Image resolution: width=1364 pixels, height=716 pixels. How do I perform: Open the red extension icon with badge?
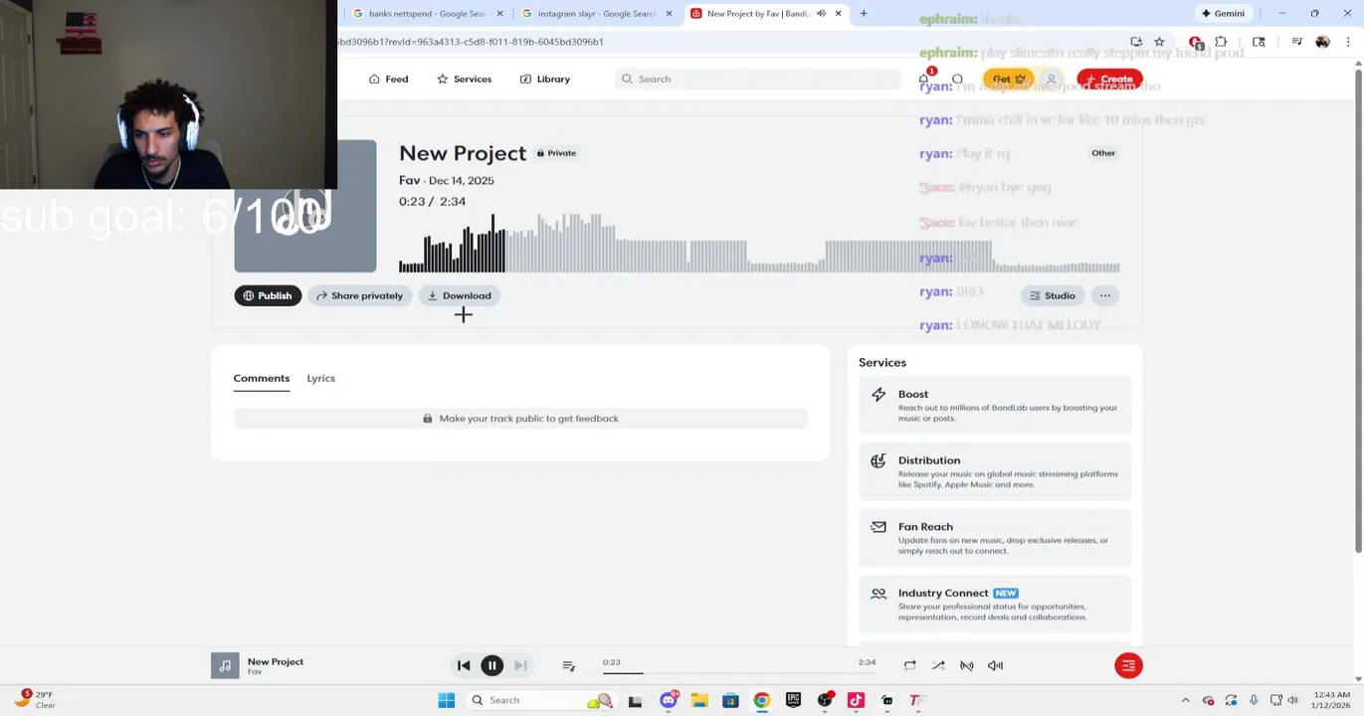(1195, 42)
